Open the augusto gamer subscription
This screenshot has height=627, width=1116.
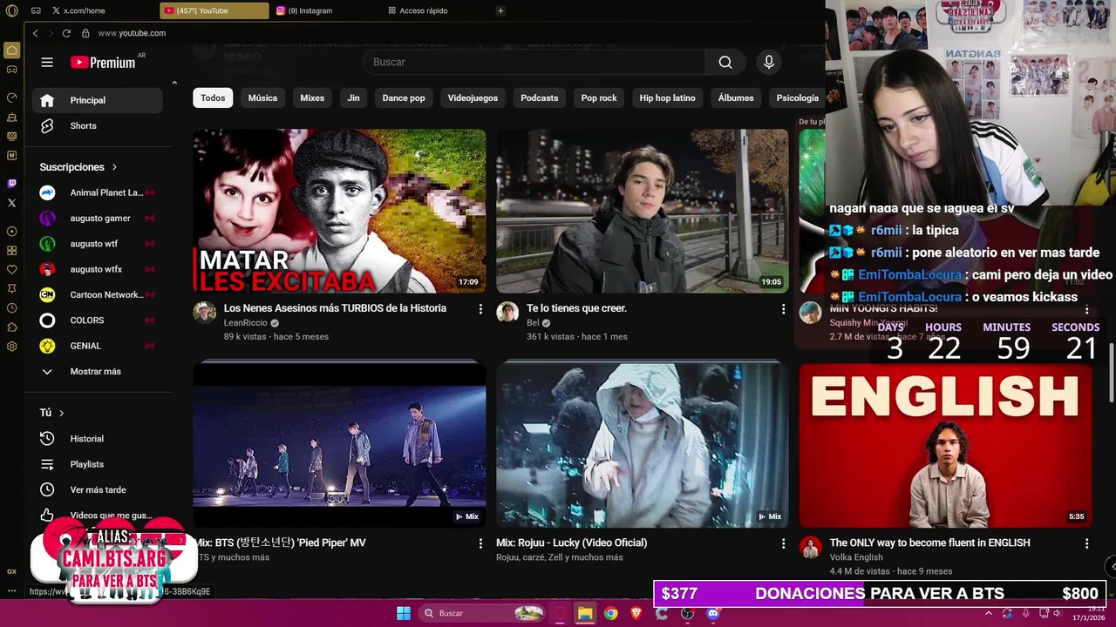pos(98,219)
